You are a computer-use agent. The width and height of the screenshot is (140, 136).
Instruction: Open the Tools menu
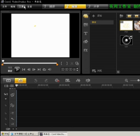click(x=21, y=7)
